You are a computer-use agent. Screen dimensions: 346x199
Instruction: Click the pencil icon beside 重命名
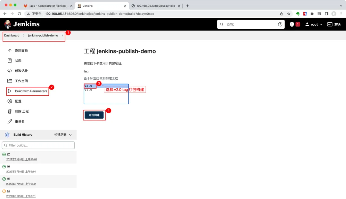[10, 122]
